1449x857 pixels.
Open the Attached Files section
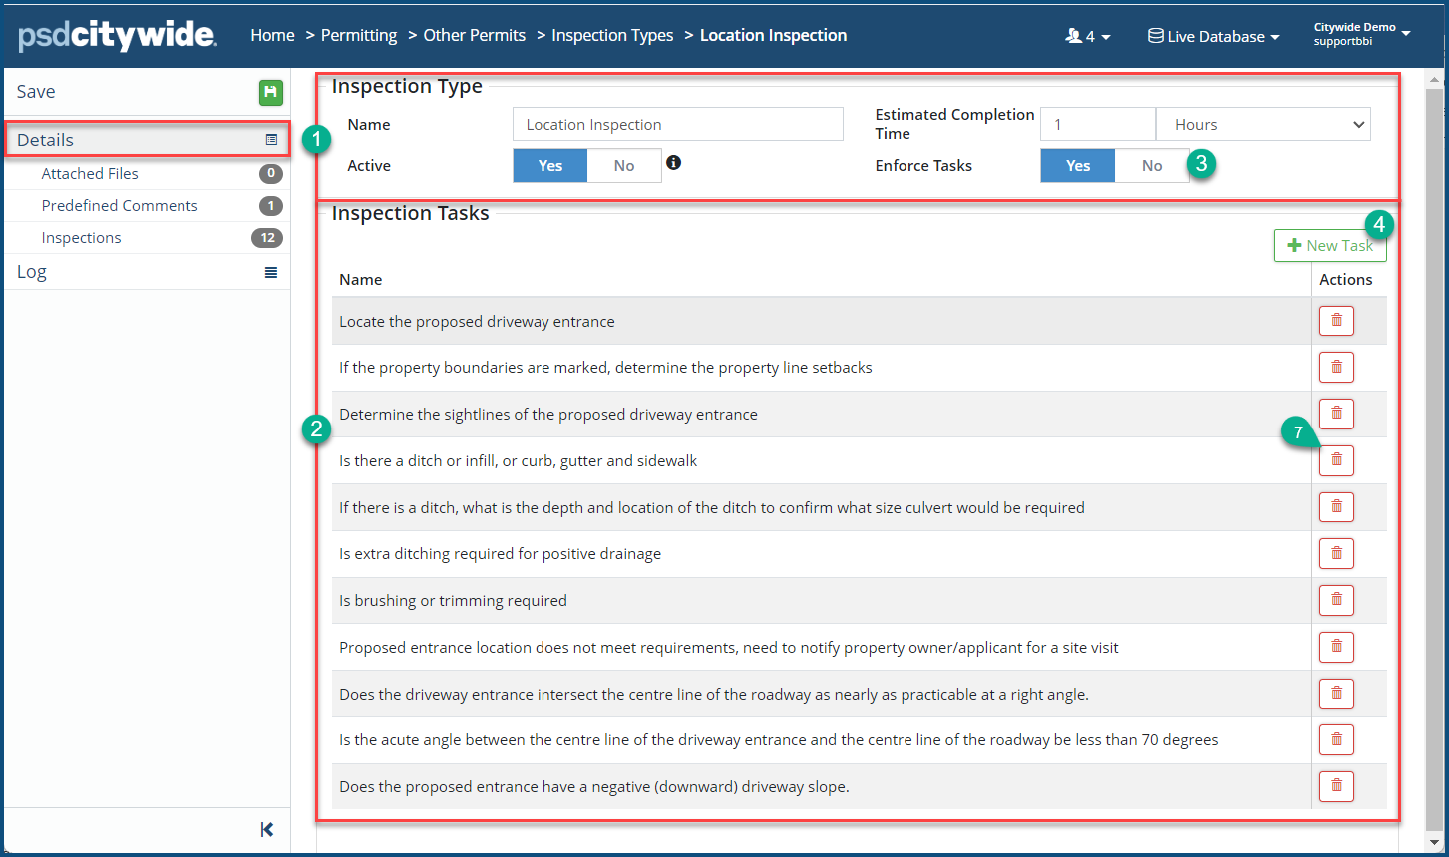[90, 174]
